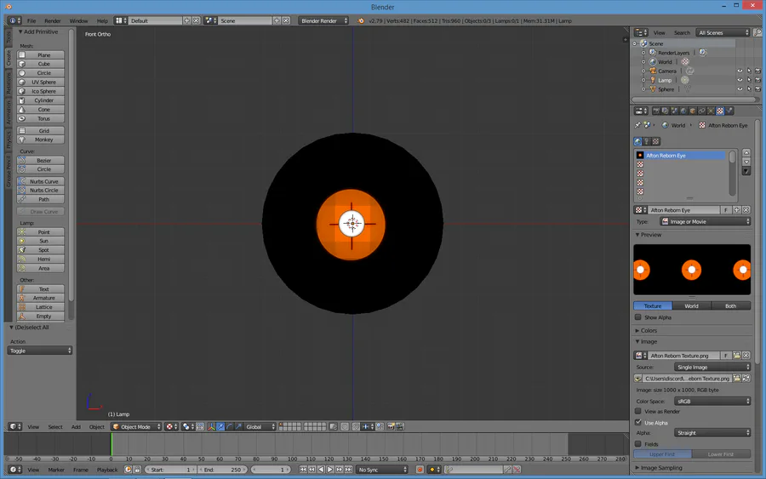The image size is (766, 479).
Task: Add an Armature object
Action: (x=41, y=298)
